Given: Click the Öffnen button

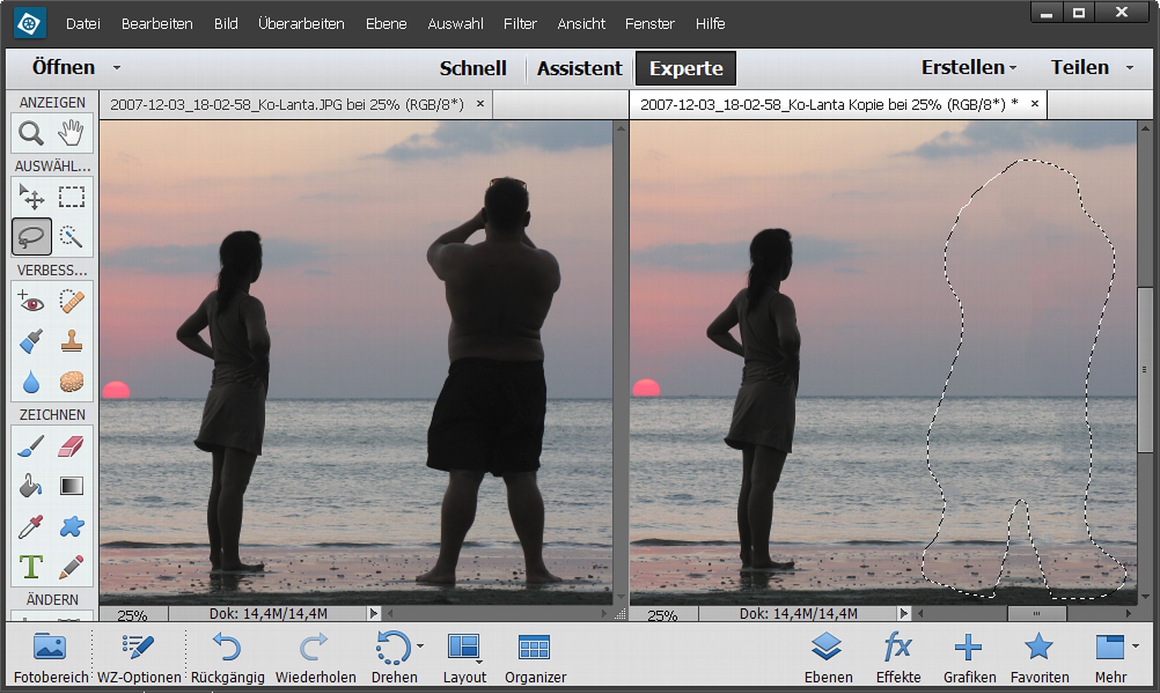Looking at the screenshot, I should point(63,67).
